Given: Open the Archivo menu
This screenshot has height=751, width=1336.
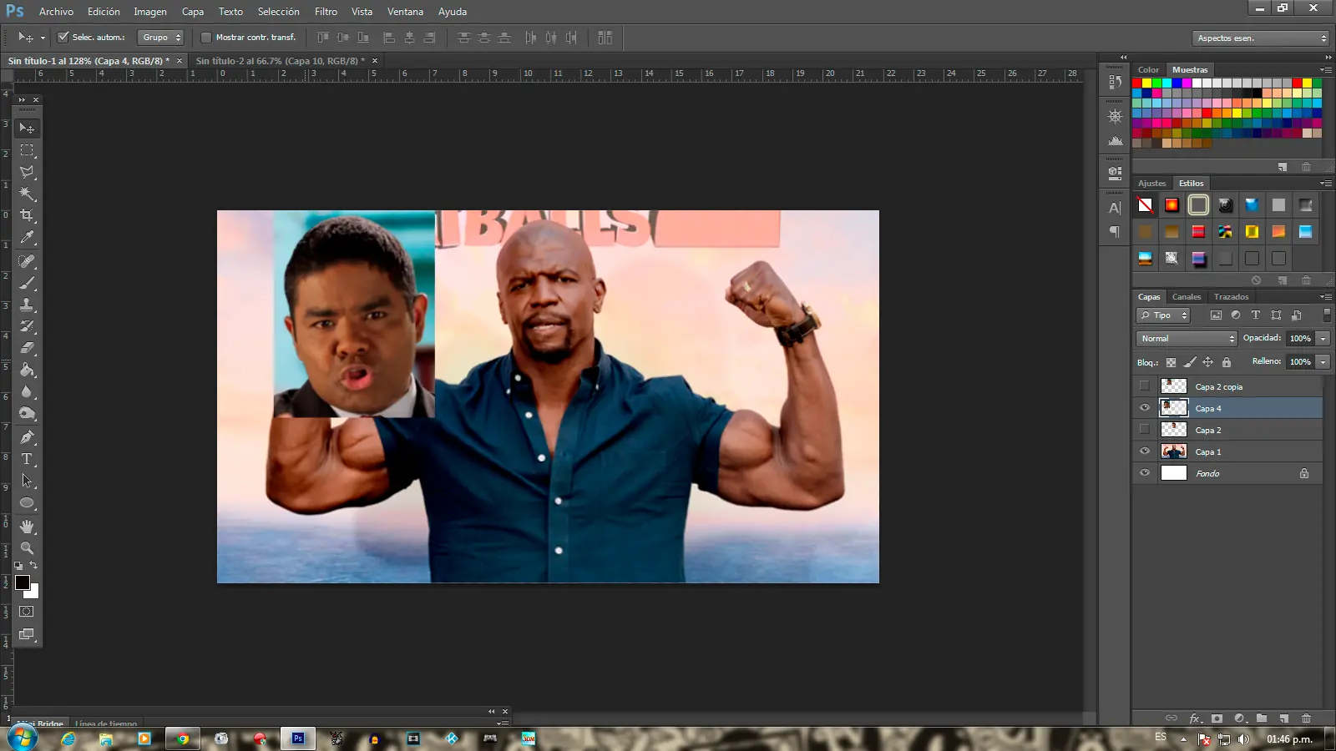Looking at the screenshot, I should click(56, 12).
